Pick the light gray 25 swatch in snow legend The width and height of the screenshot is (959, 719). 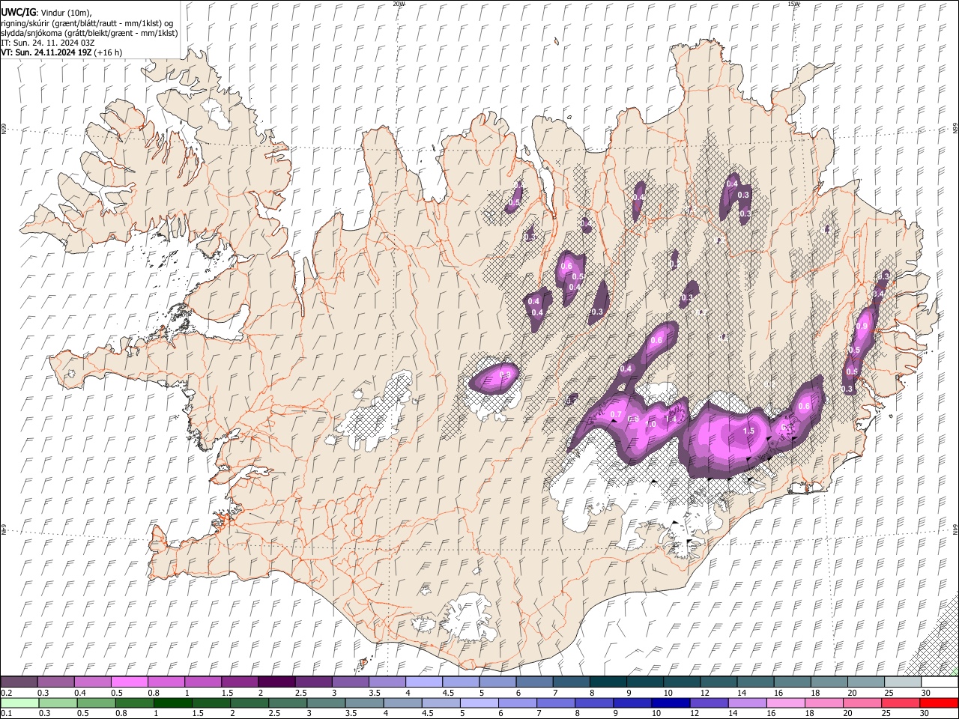pos(904,682)
